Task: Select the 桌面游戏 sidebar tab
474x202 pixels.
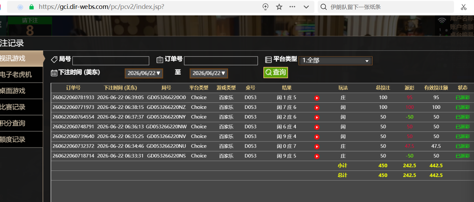Action: (21, 91)
